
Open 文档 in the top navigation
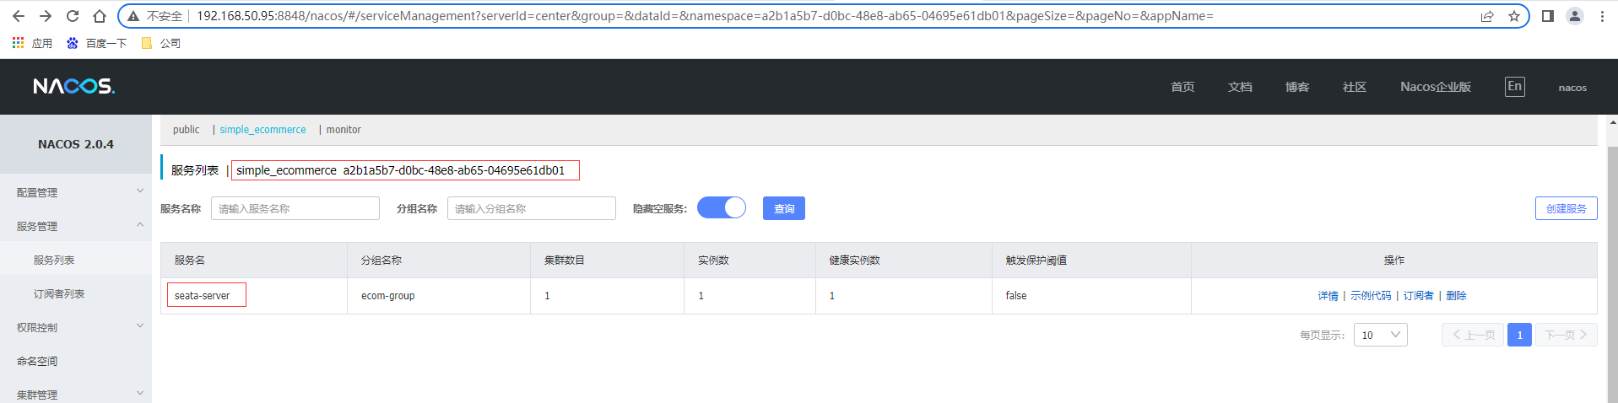click(1240, 87)
